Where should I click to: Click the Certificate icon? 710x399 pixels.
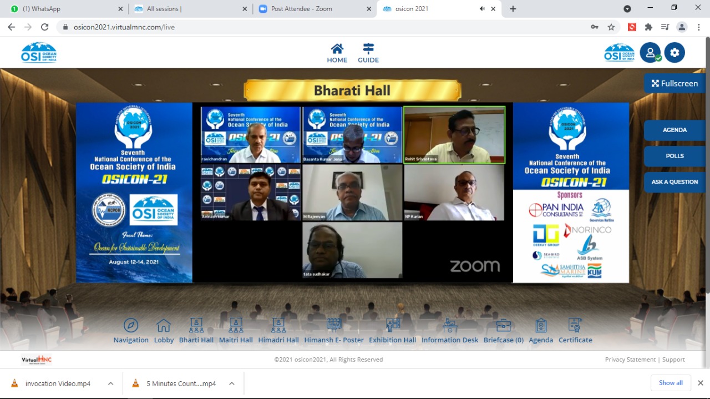tap(575, 326)
